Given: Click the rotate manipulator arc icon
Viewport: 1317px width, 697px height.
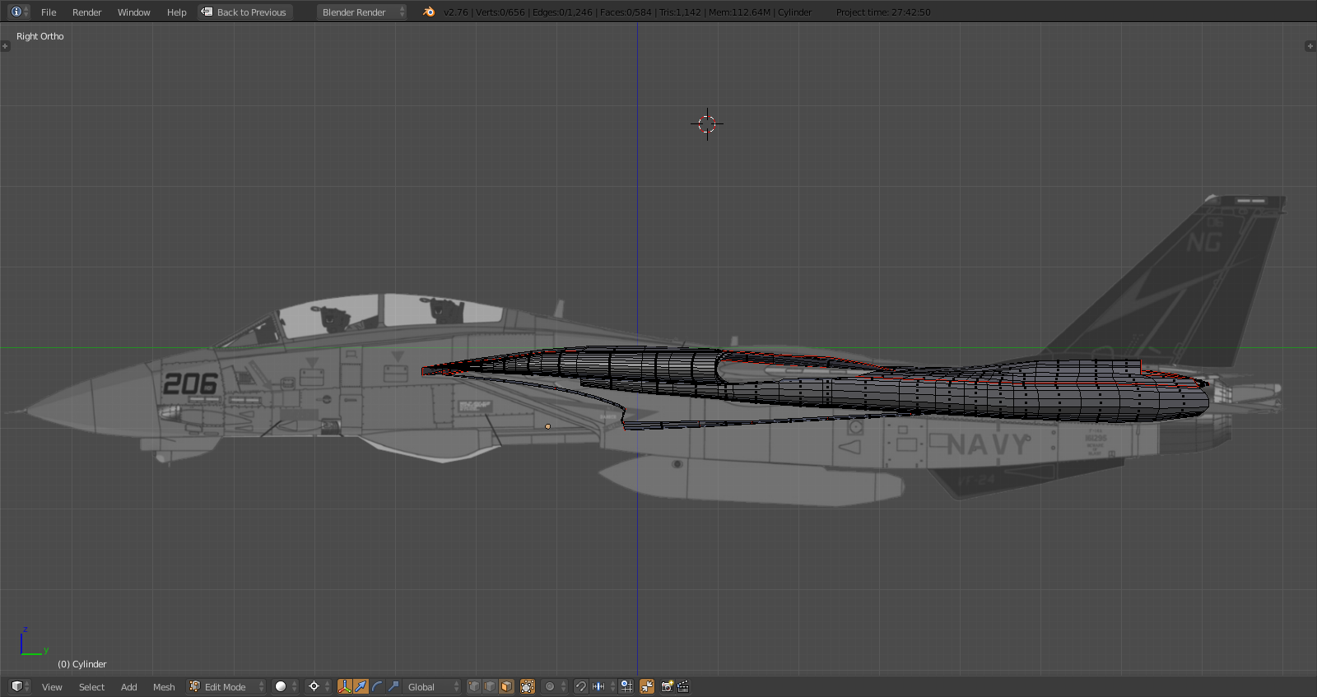Looking at the screenshot, I should tap(378, 686).
